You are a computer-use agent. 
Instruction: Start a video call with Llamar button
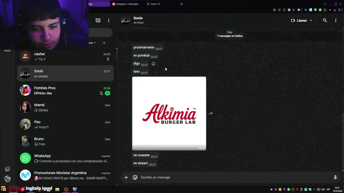299,20
